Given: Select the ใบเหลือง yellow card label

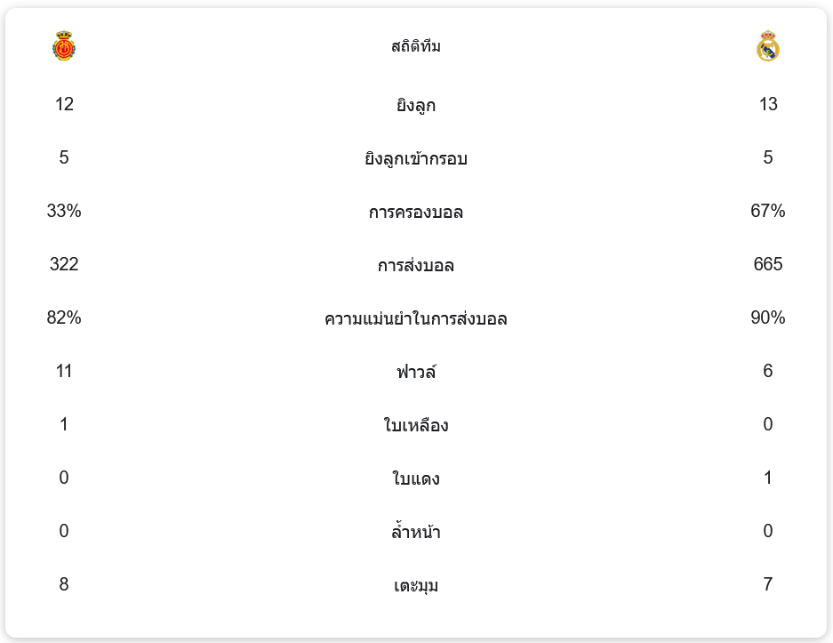Looking at the screenshot, I should coord(416,426).
